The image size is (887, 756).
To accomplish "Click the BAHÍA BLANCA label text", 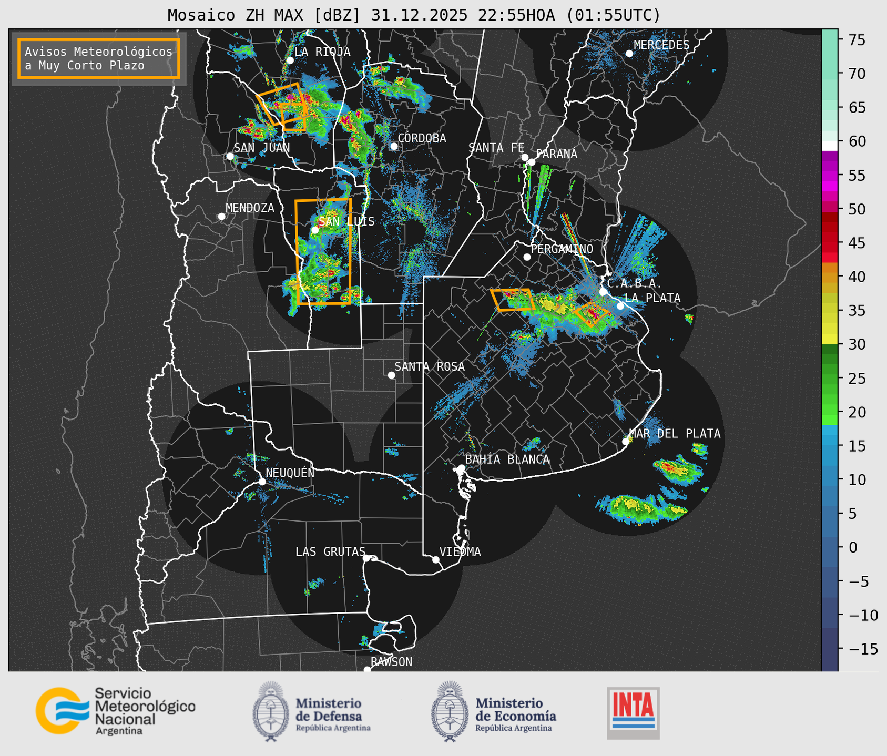I will coord(507,459).
